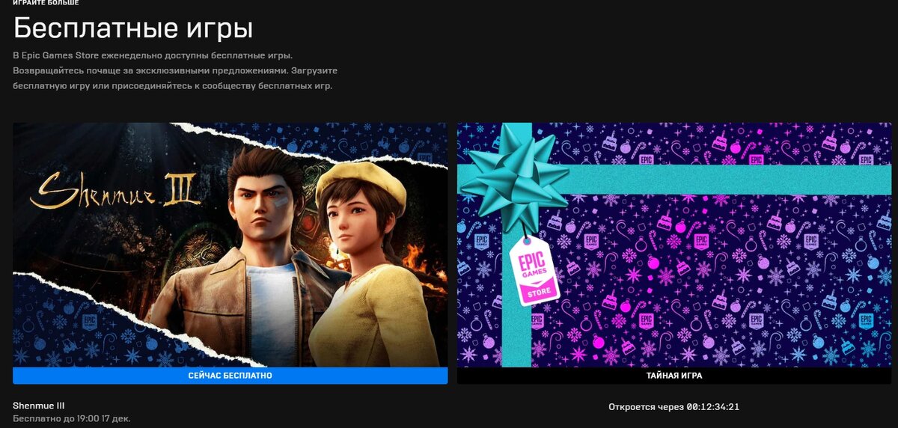This screenshot has width=898, height=428.
Task: Click the Бесплатные игры heading
Action: click(133, 28)
